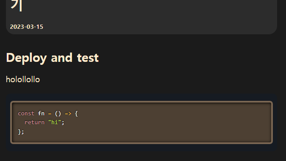This screenshot has height=161, width=286.
Task: Click the word "Deploy" in the heading
Action: 26,58
